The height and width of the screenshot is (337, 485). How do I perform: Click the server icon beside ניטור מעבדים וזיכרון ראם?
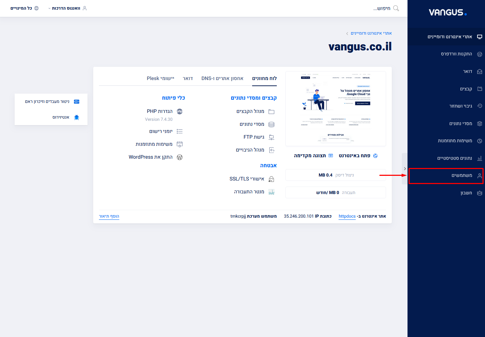[x=76, y=102]
